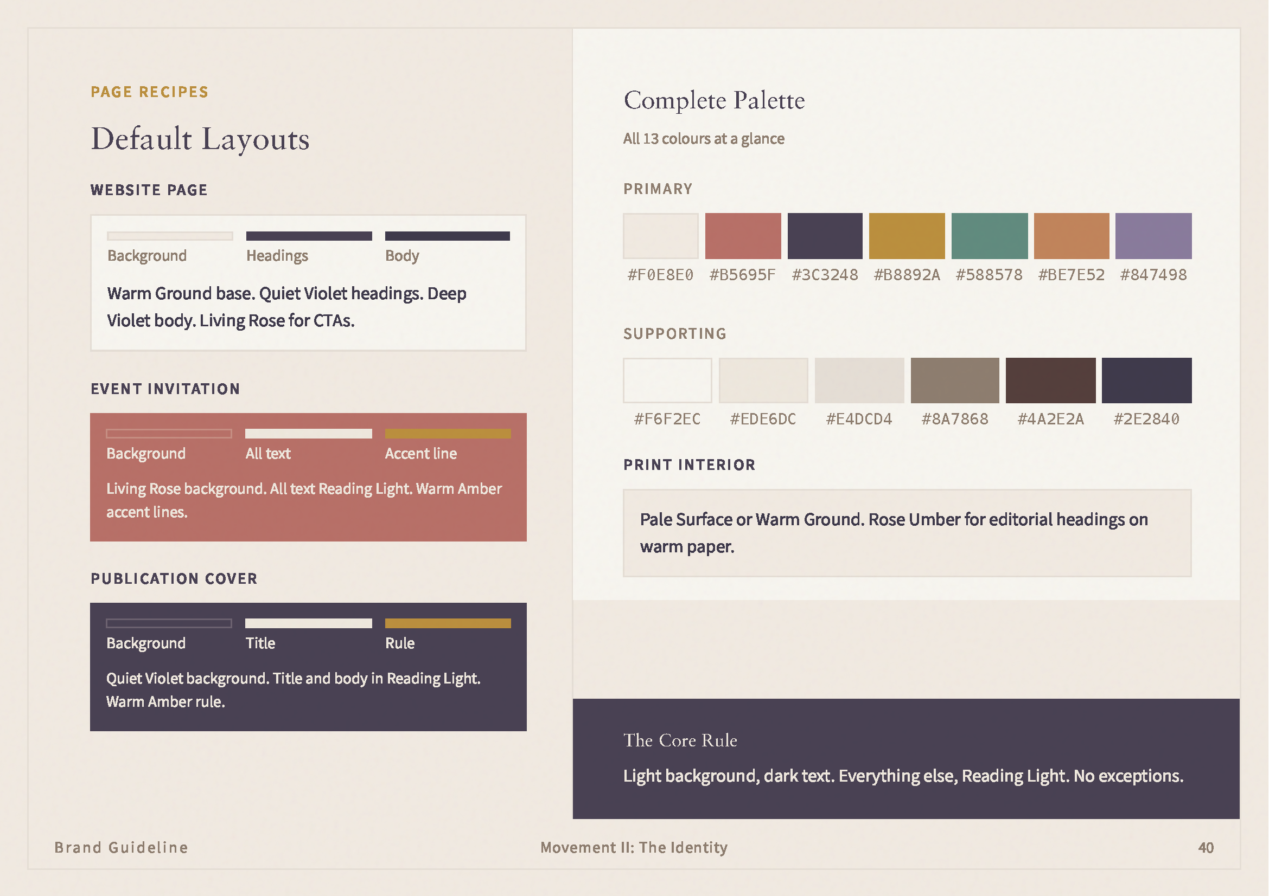
Task: Click the #8A7868 taupe supporting swatch
Action: click(954, 380)
